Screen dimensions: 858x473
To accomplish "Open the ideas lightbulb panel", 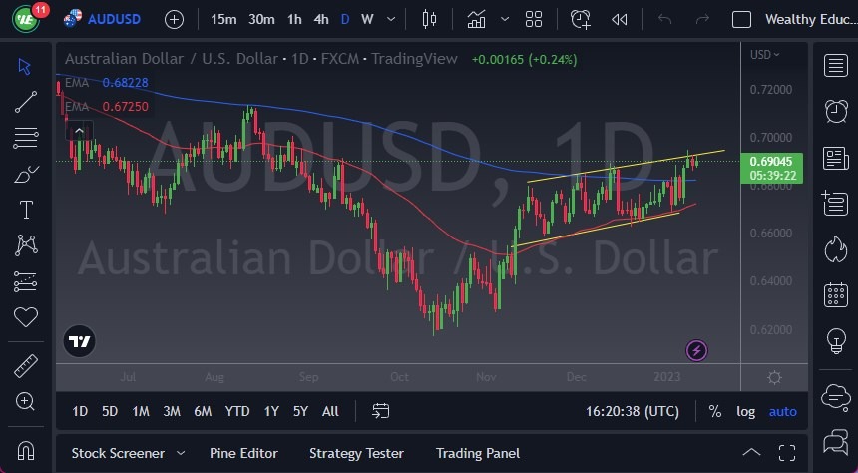I will coord(836,340).
